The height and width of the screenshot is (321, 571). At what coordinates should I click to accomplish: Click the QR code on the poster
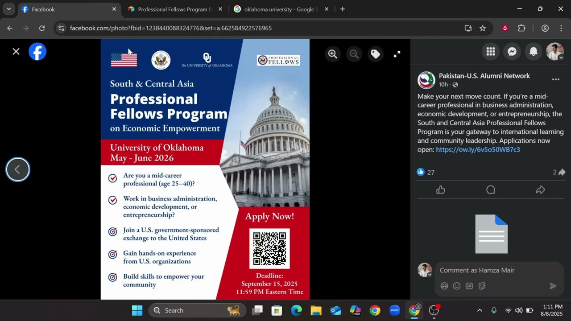(269, 249)
